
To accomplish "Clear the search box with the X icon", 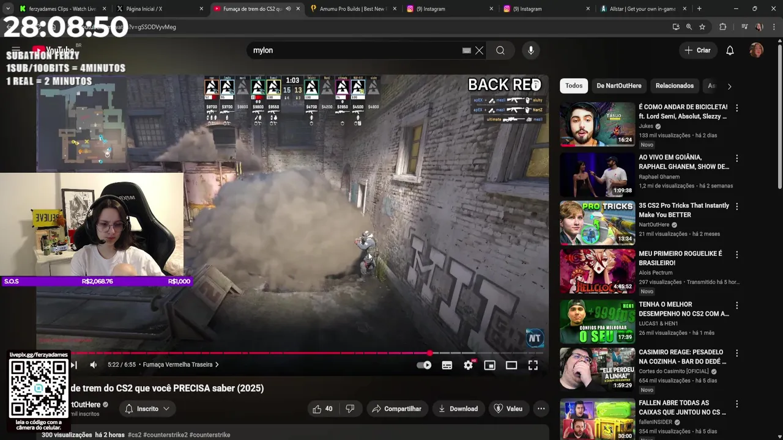I will coord(480,51).
